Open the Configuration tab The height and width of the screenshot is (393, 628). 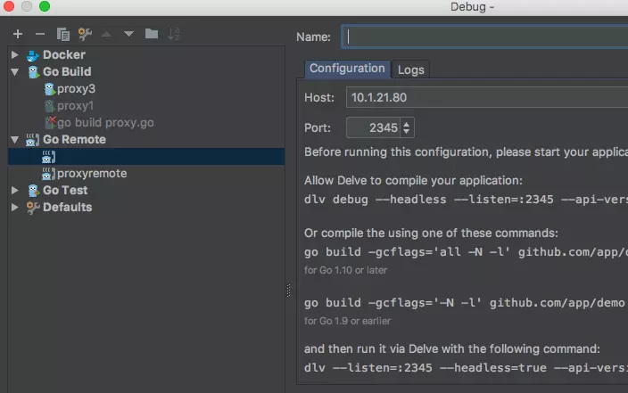click(x=347, y=69)
